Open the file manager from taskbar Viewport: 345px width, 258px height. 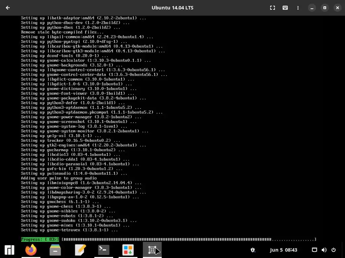point(55,250)
